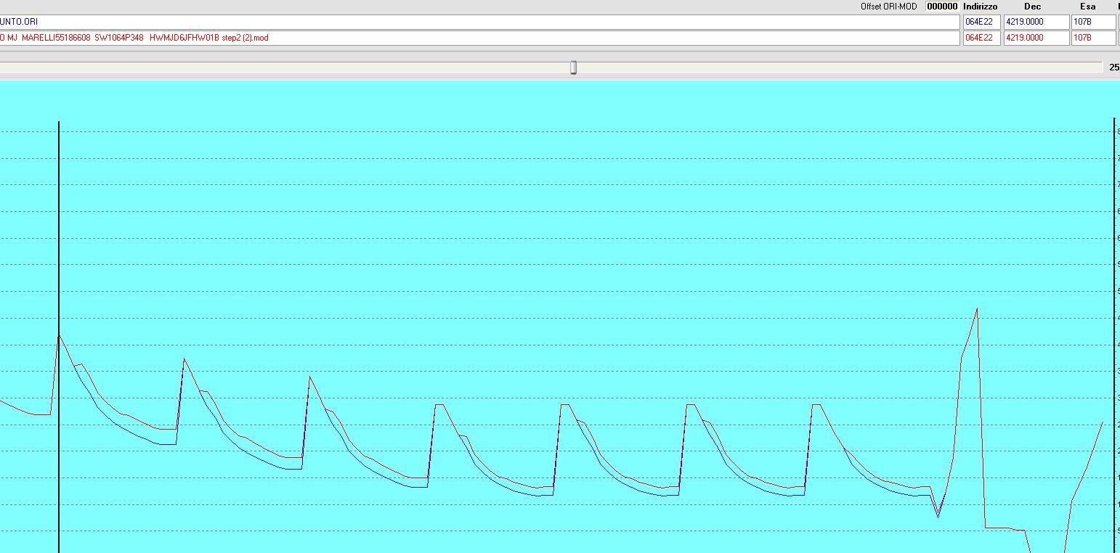Click the horizontal slider thumb
Screen dimensions: 1120x553
[573, 67]
